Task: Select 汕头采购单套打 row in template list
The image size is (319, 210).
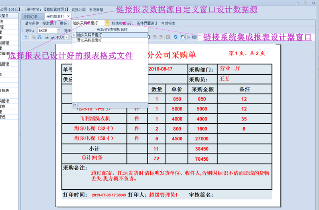Action: [89, 35]
